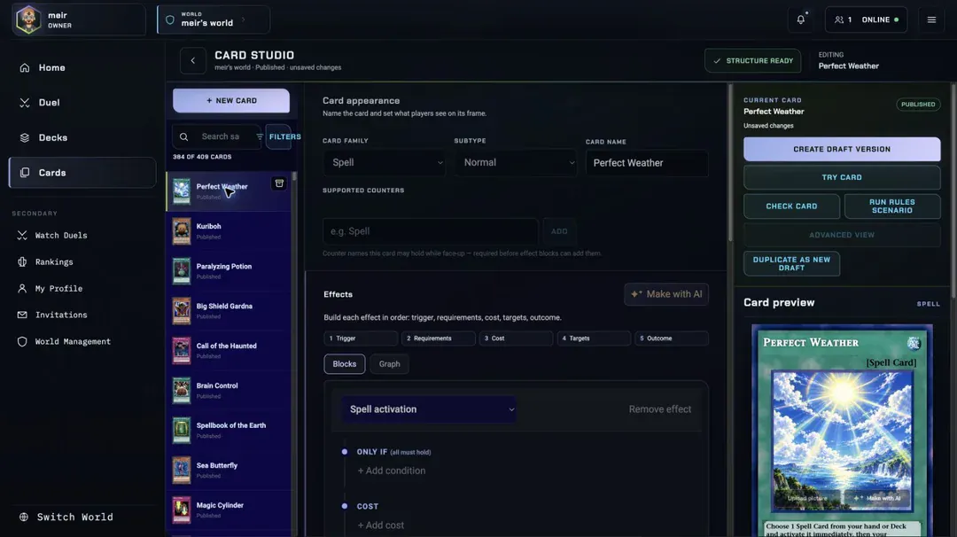Click the meir user avatar
The width and height of the screenshot is (957, 537).
[x=28, y=19]
